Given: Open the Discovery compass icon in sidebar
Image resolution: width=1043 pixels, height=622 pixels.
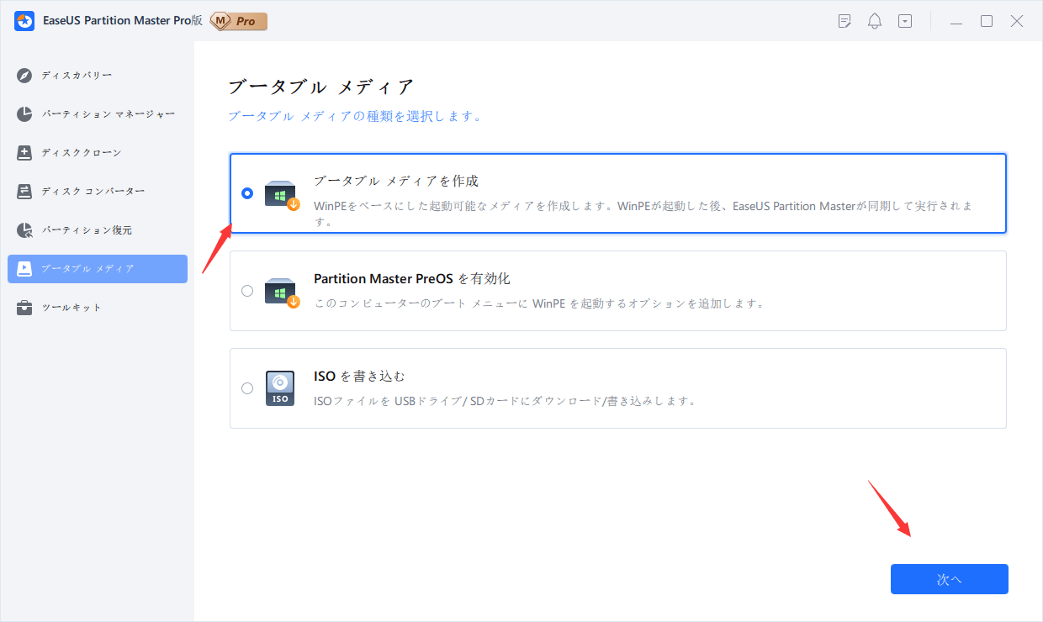Looking at the screenshot, I should [25, 76].
